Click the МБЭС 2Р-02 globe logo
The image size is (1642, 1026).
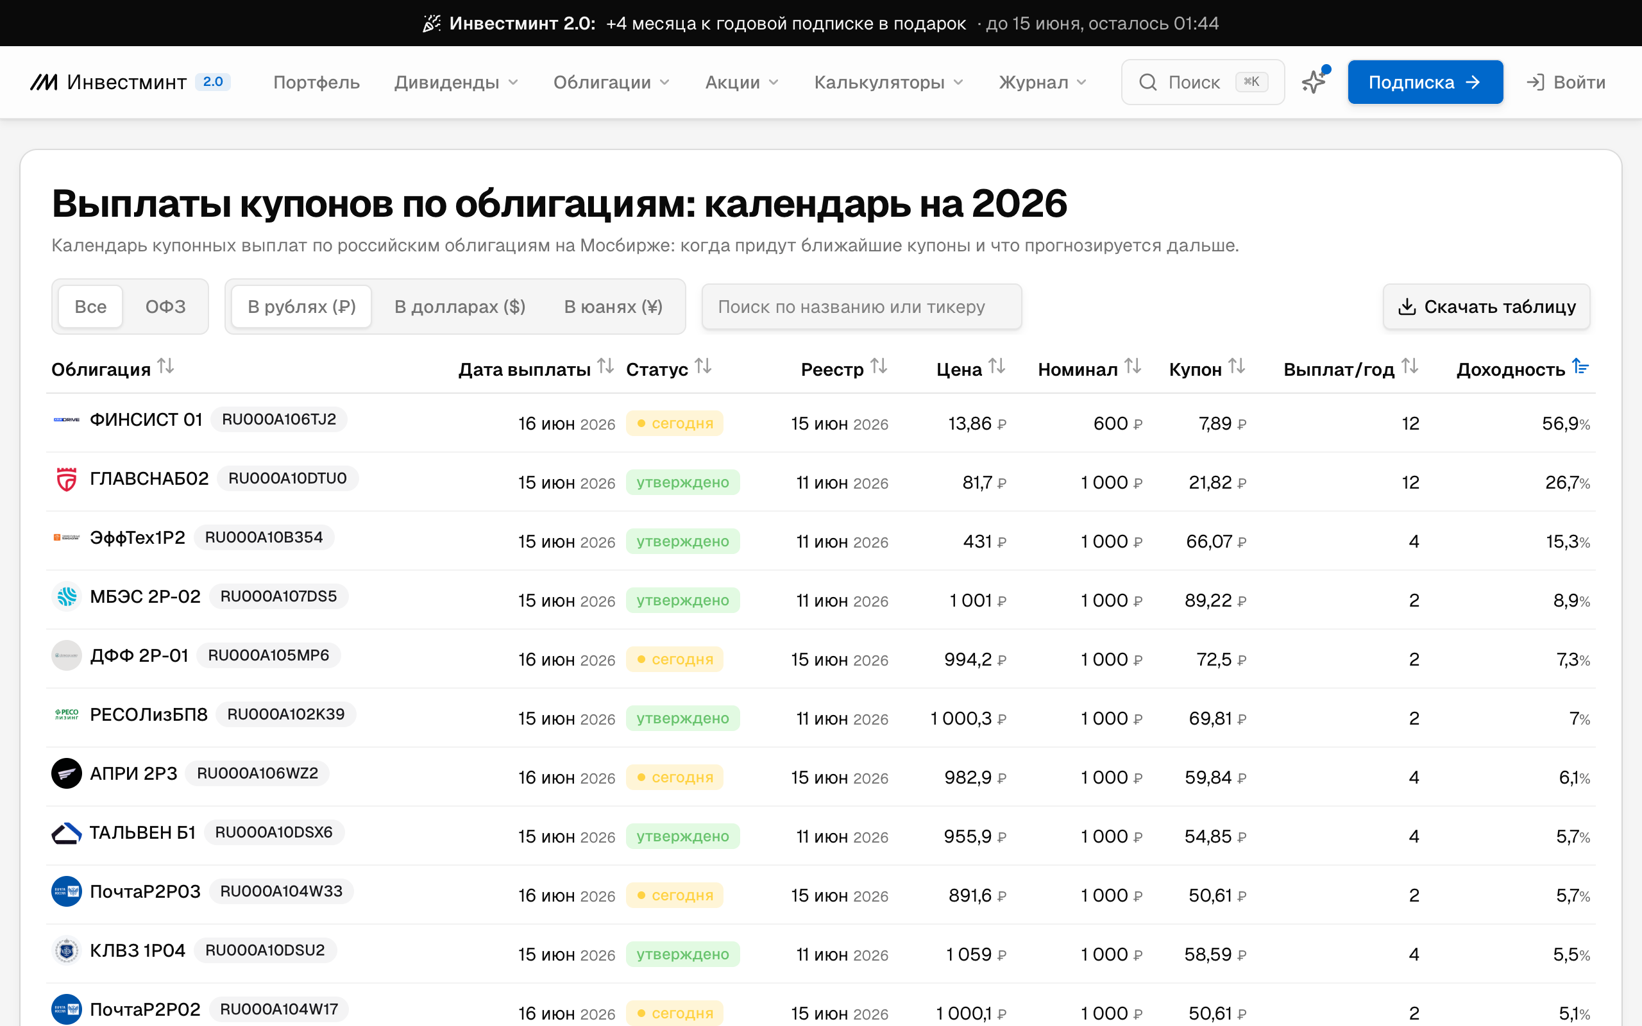point(67,596)
